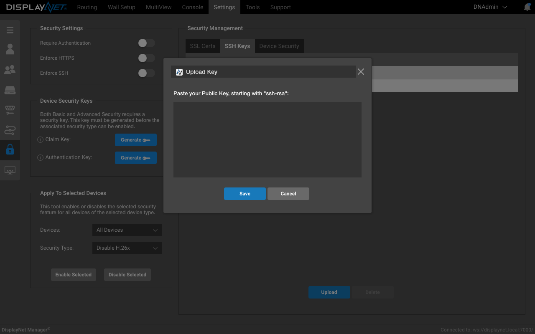535x334 pixels.
Task: Click the notification bell icon
Action: pyautogui.click(x=527, y=7)
